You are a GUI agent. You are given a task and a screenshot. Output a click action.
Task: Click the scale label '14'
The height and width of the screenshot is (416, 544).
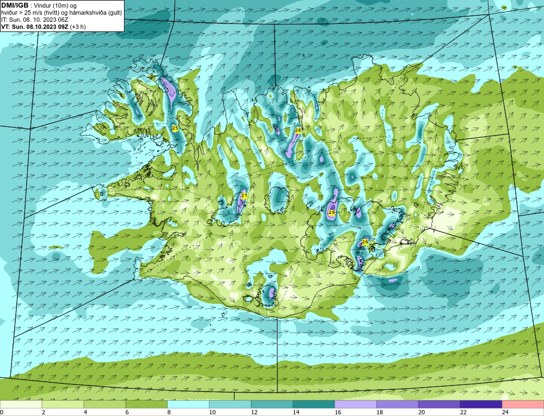click(296, 412)
